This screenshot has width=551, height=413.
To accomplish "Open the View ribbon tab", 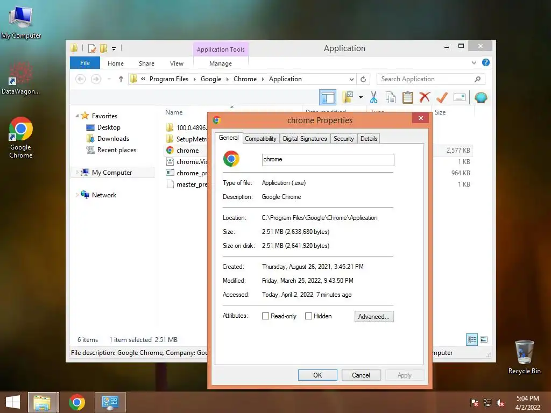I will pyautogui.click(x=176, y=63).
